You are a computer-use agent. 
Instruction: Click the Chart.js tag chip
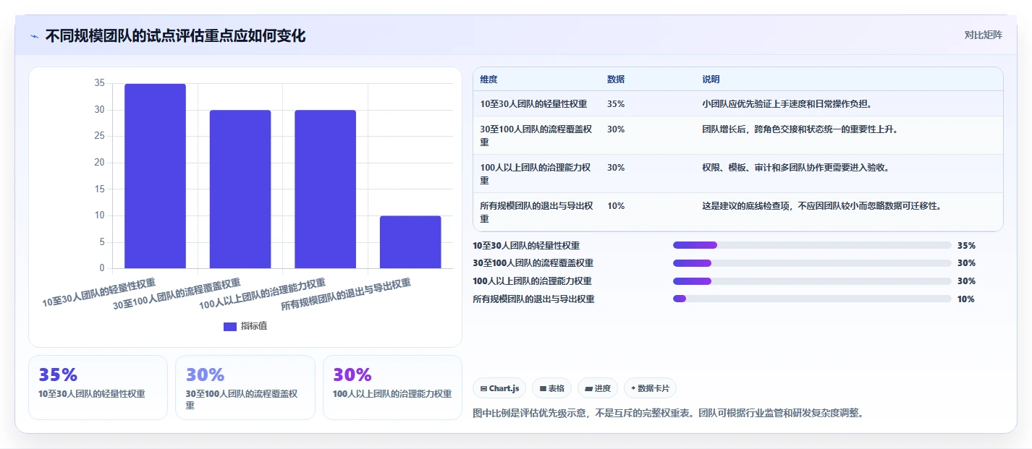tap(499, 388)
